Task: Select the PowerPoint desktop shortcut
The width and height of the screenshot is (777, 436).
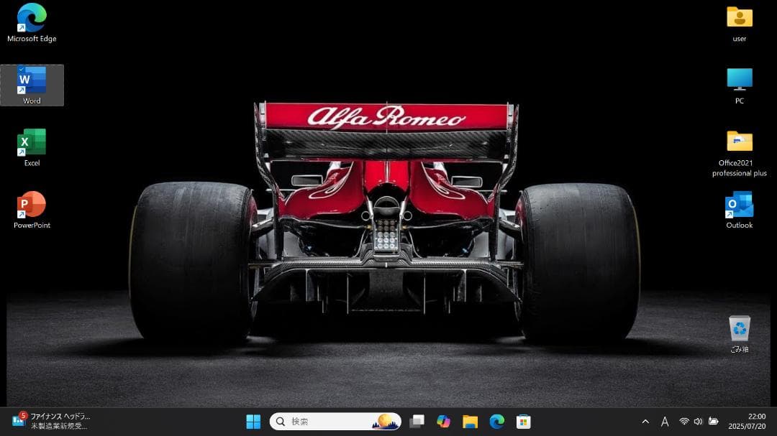Action: (32, 209)
